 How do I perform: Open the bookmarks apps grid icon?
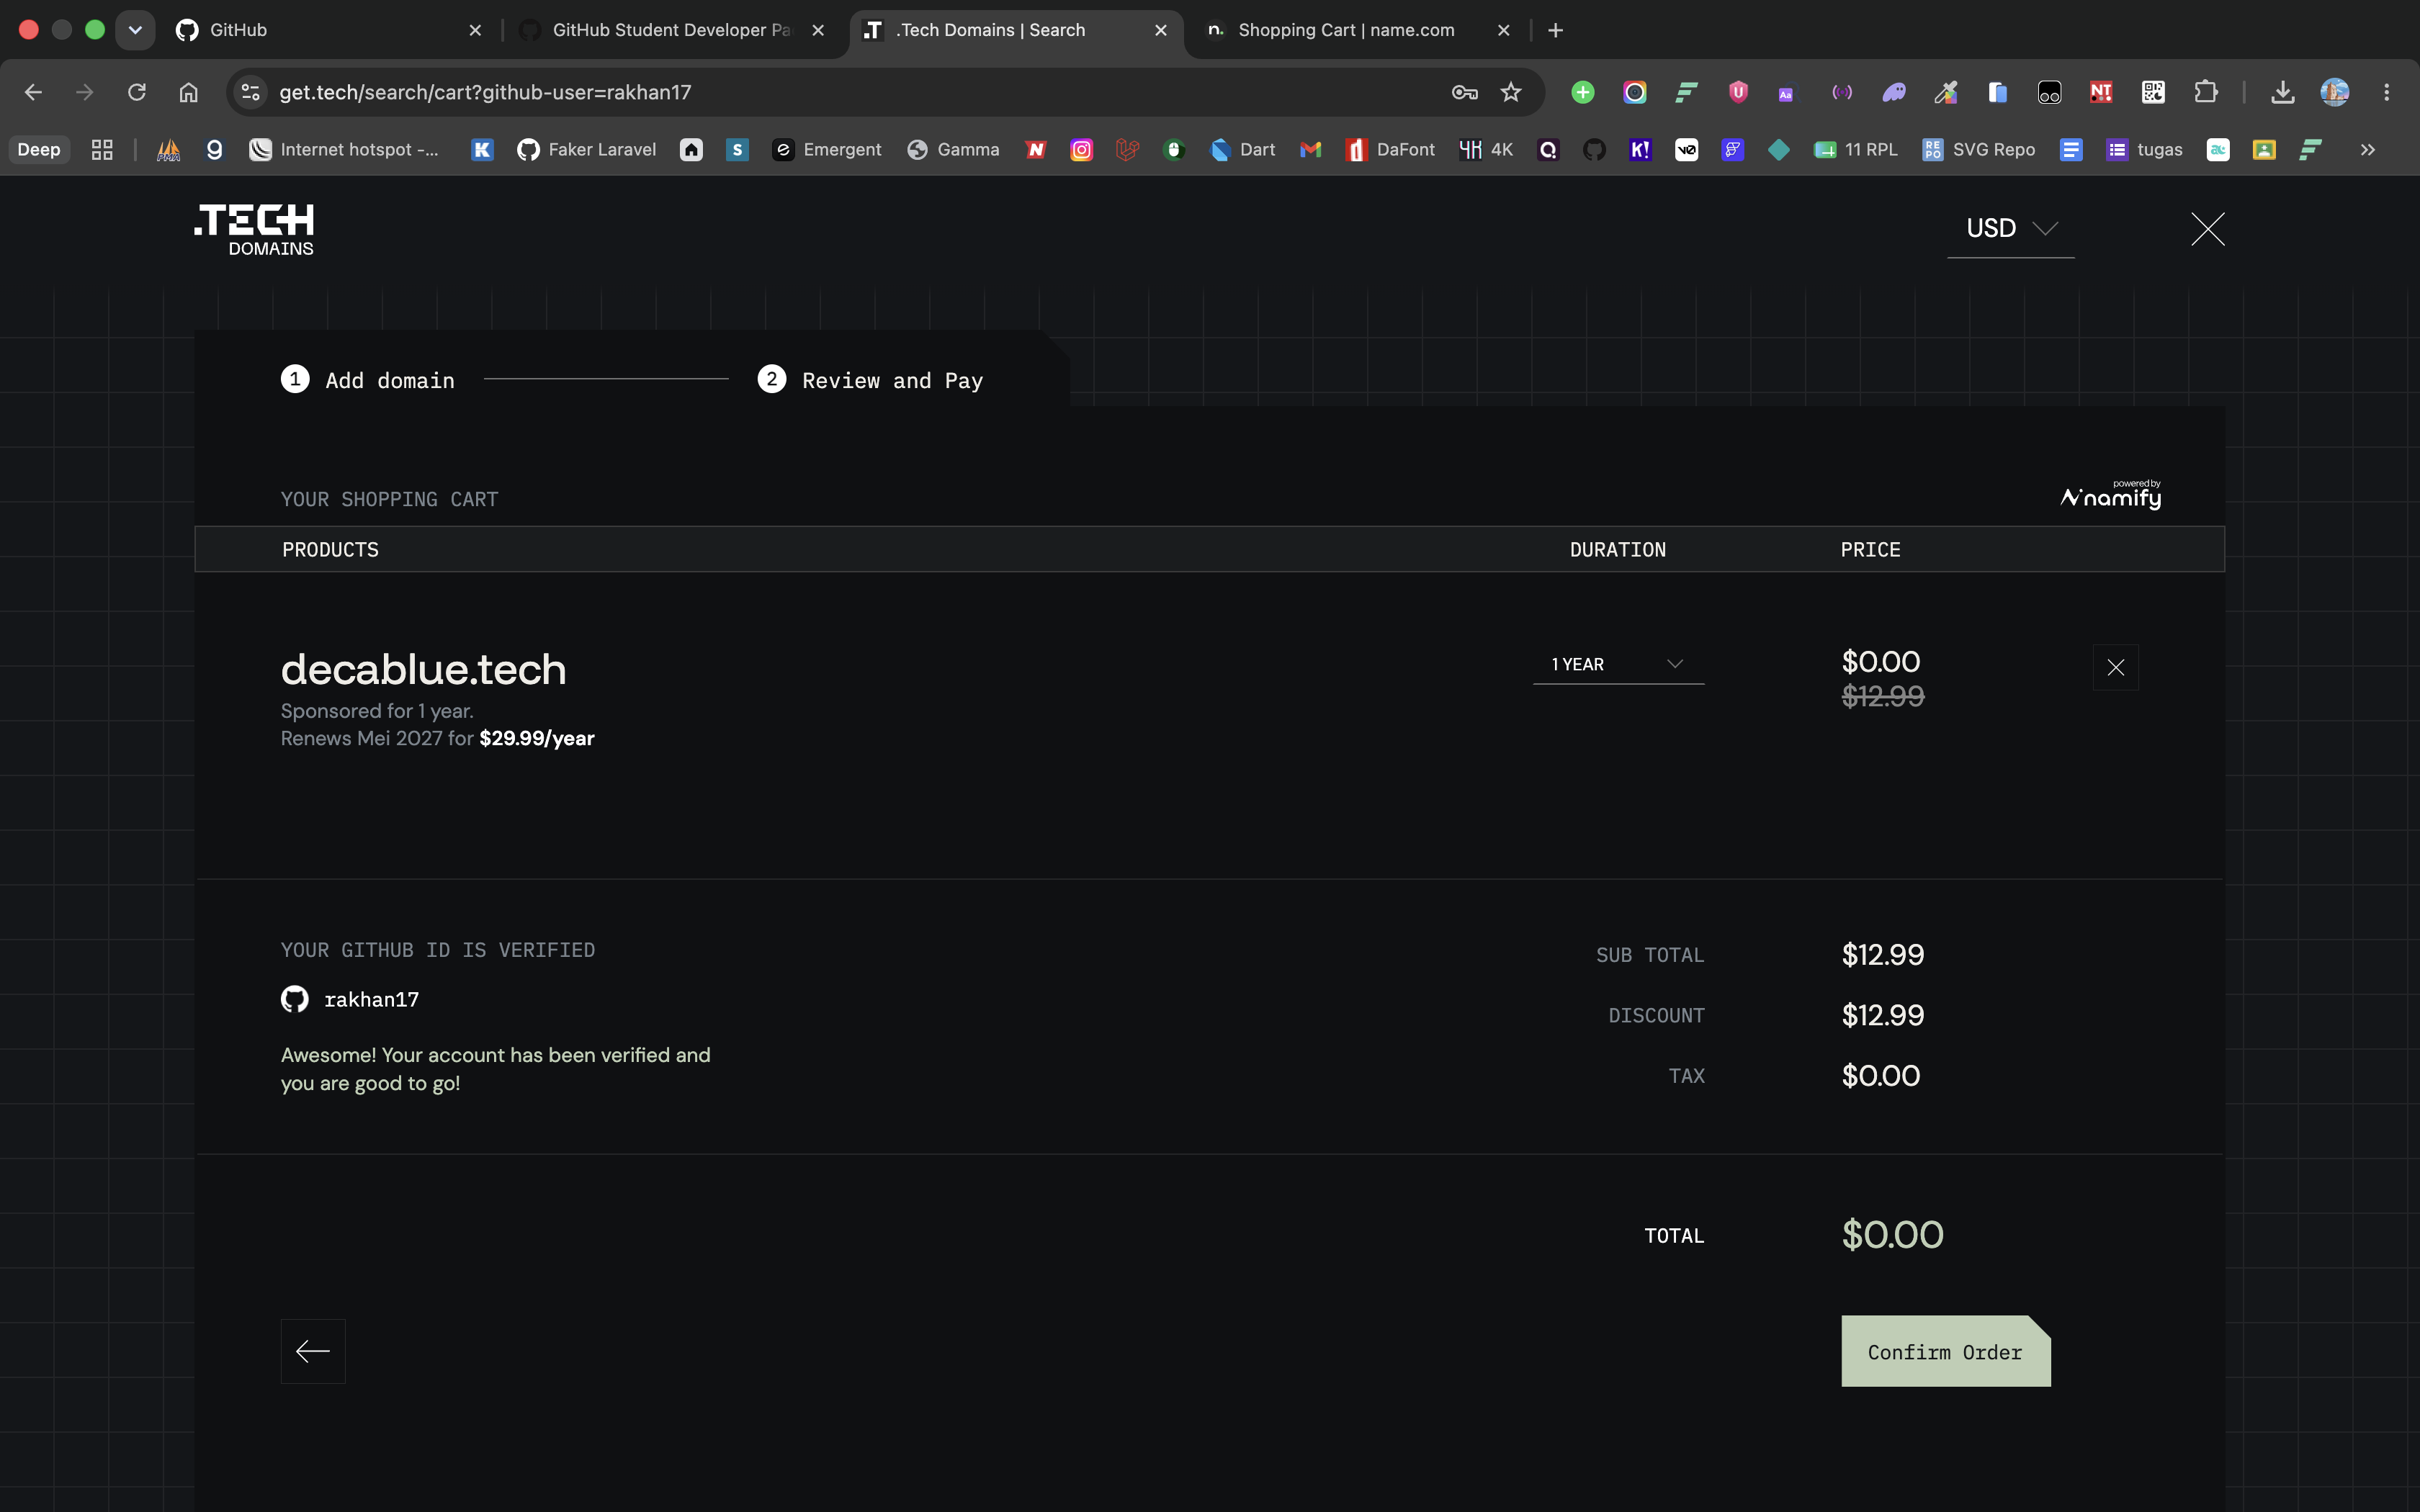coord(102,149)
